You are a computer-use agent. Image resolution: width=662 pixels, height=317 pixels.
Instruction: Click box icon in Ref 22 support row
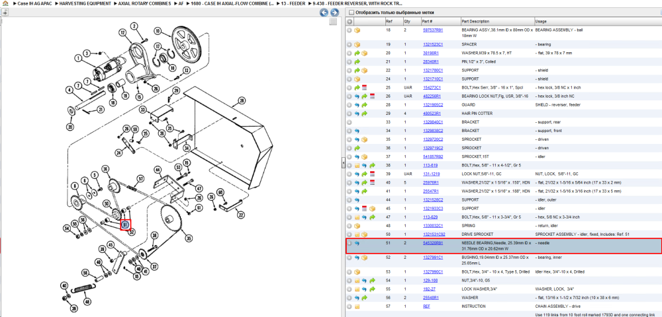point(364,70)
